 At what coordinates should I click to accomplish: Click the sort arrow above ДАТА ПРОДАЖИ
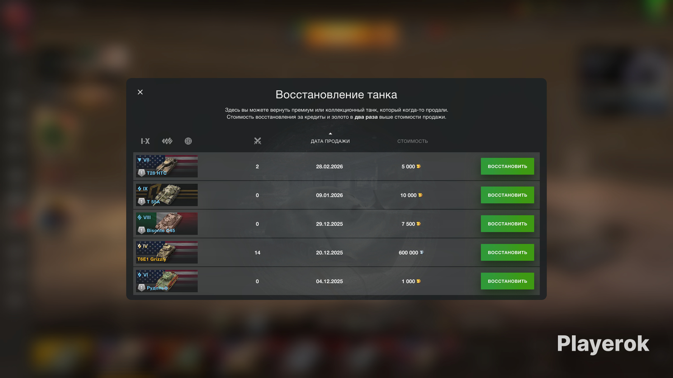tap(330, 134)
